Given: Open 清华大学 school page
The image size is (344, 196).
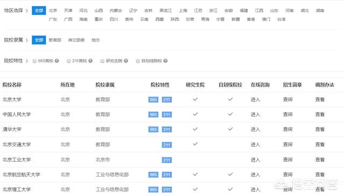Looking at the screenshot, I should coord(12,129).
